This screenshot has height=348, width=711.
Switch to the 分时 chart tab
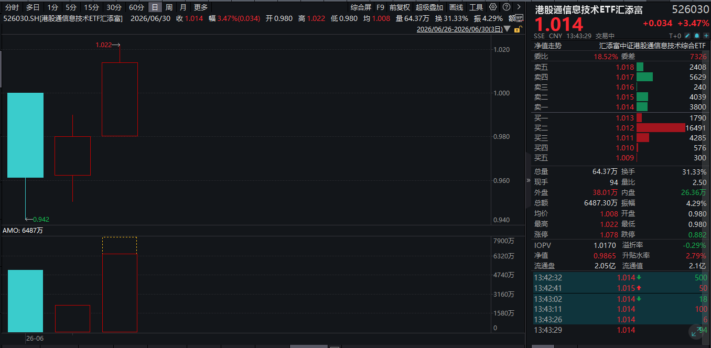pos(12,7)
